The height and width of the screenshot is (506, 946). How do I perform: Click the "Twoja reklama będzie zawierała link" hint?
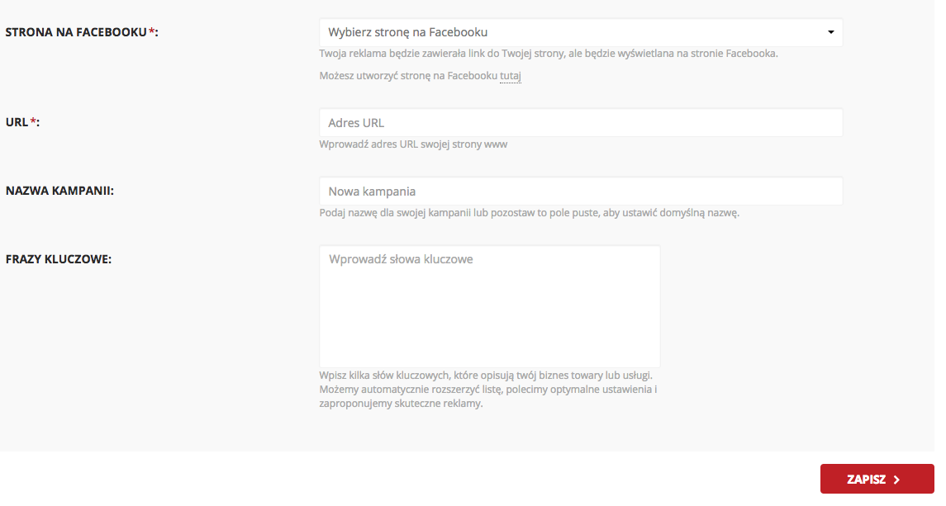click(549, 54)
